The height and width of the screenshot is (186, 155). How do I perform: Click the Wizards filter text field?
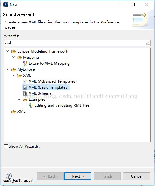coord(77,43)
